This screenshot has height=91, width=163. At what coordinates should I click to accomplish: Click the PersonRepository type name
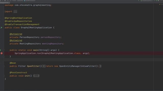tap(30, 37)
